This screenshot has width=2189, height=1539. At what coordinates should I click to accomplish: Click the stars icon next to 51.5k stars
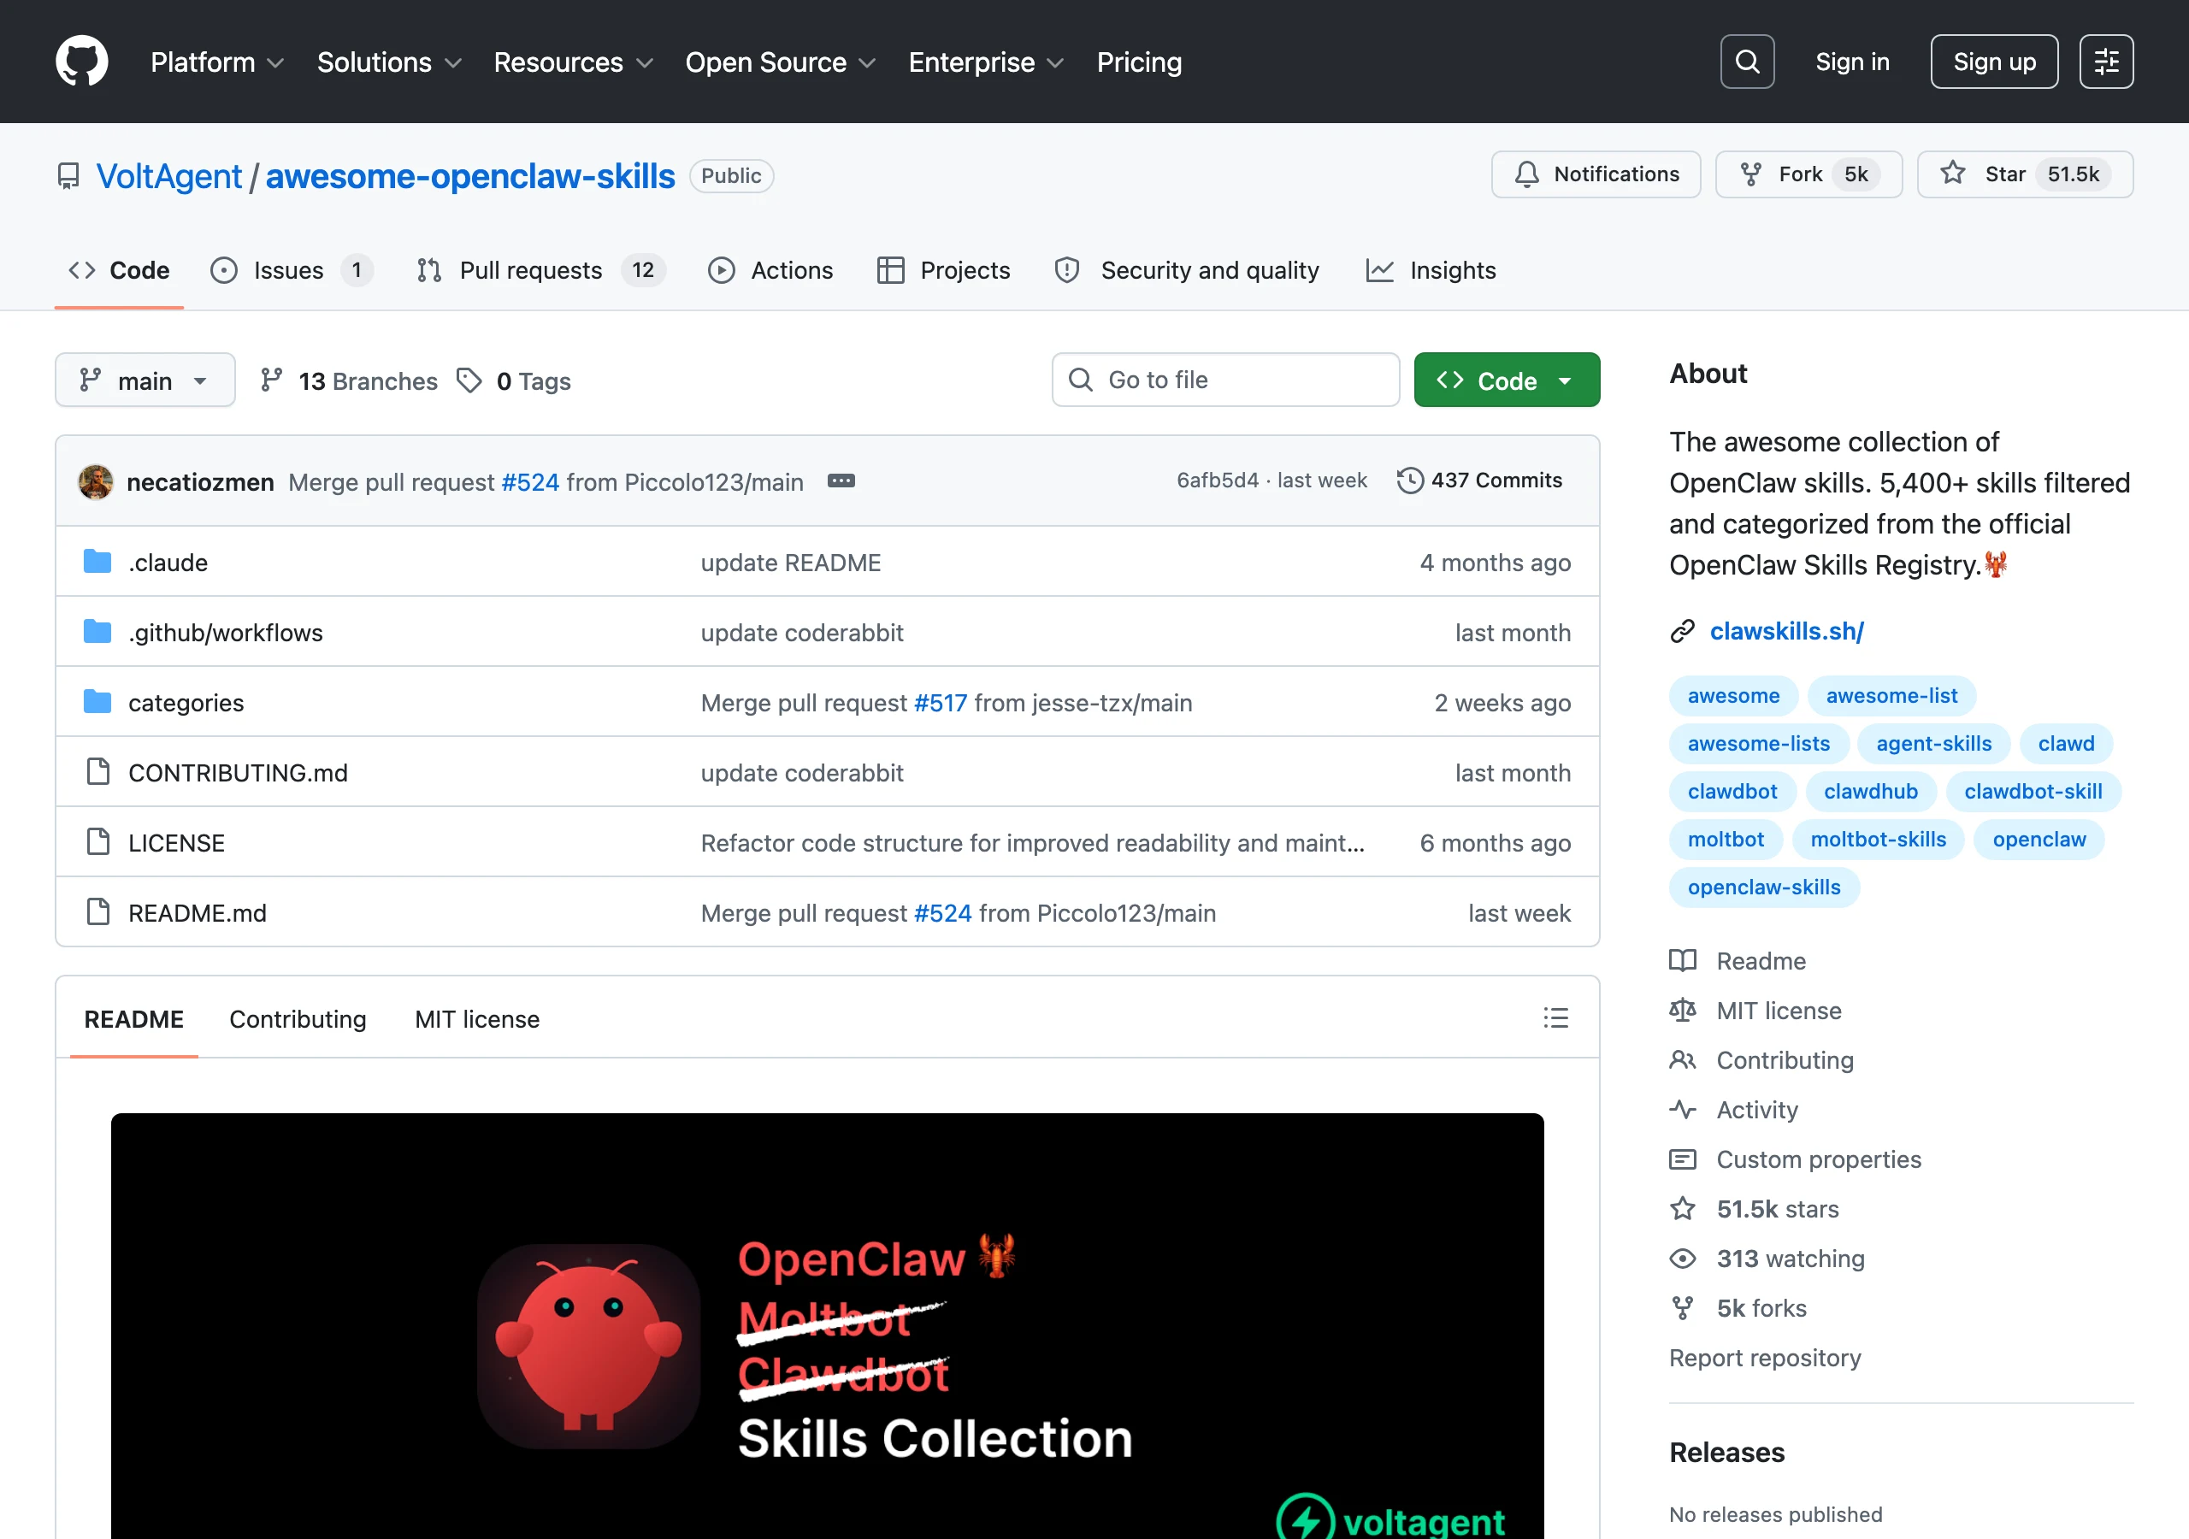[x=1682, y=1209]
